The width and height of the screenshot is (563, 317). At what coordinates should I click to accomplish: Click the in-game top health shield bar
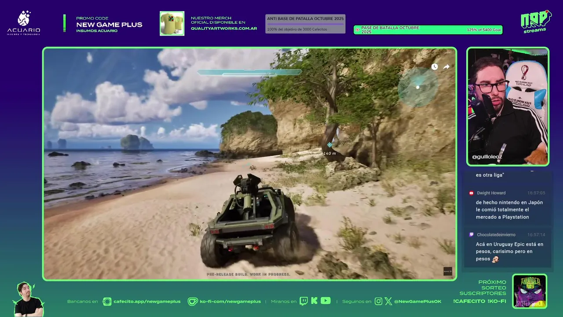coord(249,72)
